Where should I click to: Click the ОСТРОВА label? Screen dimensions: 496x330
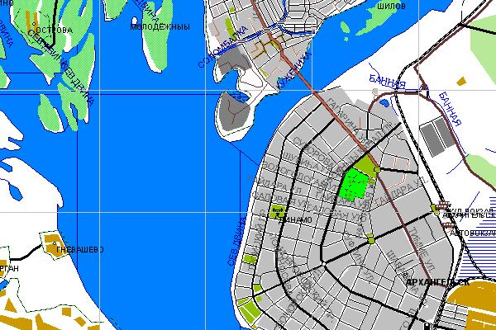(x=55, y=30)
